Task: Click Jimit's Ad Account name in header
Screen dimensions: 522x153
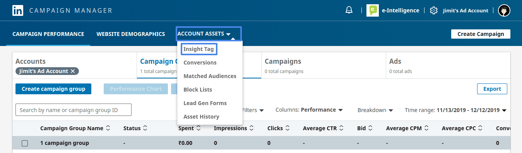Action: (466, 10)
